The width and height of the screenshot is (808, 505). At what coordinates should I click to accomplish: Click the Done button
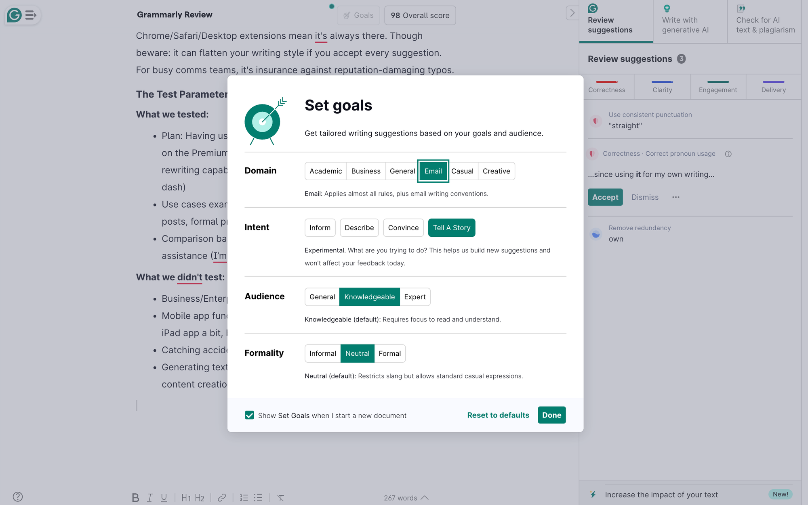coord(551,415)
